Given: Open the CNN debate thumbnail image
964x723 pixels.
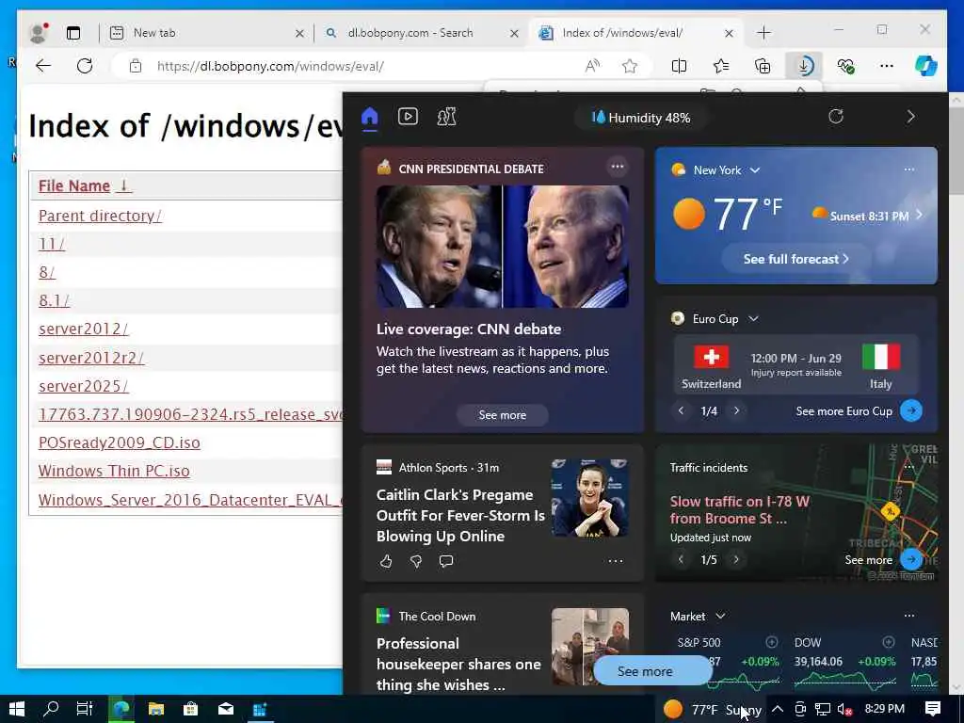Looking at the screenshot, I should pyautogui.click(x=503, y=247).
